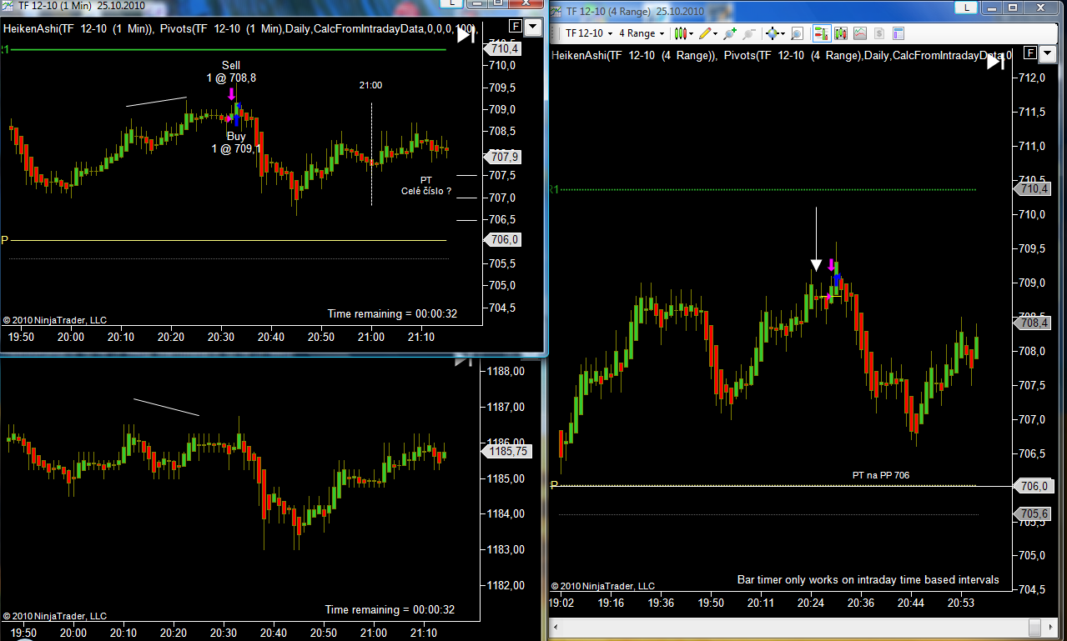Expand drawing tools dropdown arrow beside pencil
The image size is (1067, 641).
pos(716,34)
